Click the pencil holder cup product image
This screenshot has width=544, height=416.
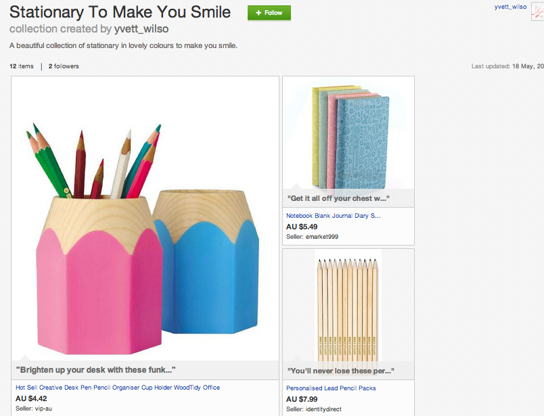coord(145,218)
